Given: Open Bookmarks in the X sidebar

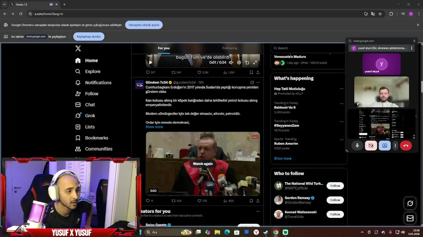Looking at the screenshot, I should pos(92,138).
